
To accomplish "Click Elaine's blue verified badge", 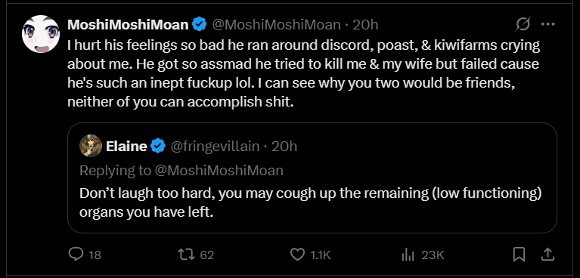I will click(158, 147).
